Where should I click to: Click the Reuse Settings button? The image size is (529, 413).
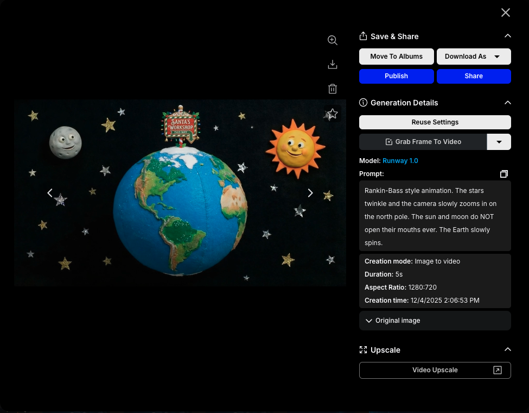[435, 122]
